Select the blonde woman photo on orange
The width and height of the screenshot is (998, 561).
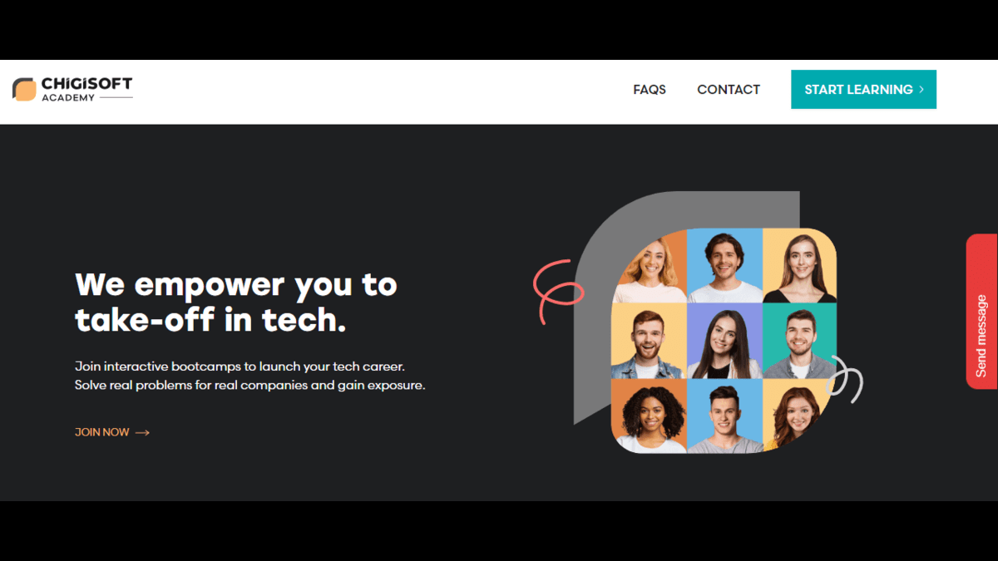(650, 266)
